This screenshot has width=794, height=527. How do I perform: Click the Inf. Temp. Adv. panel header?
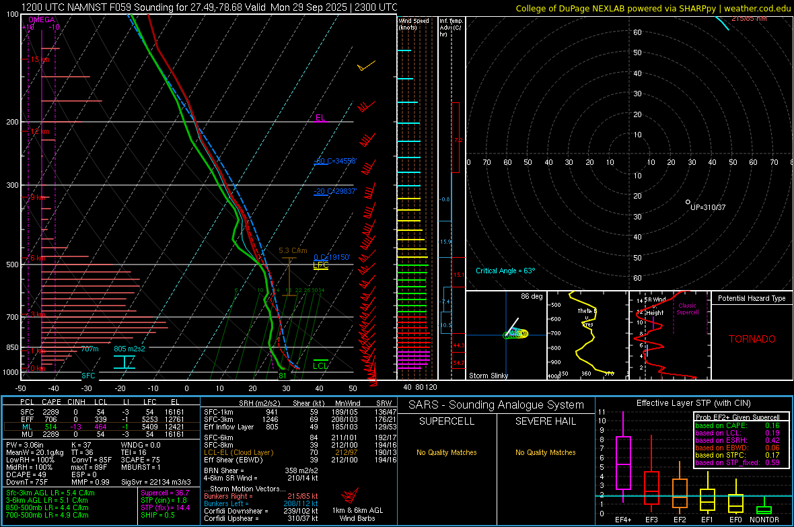451,28
